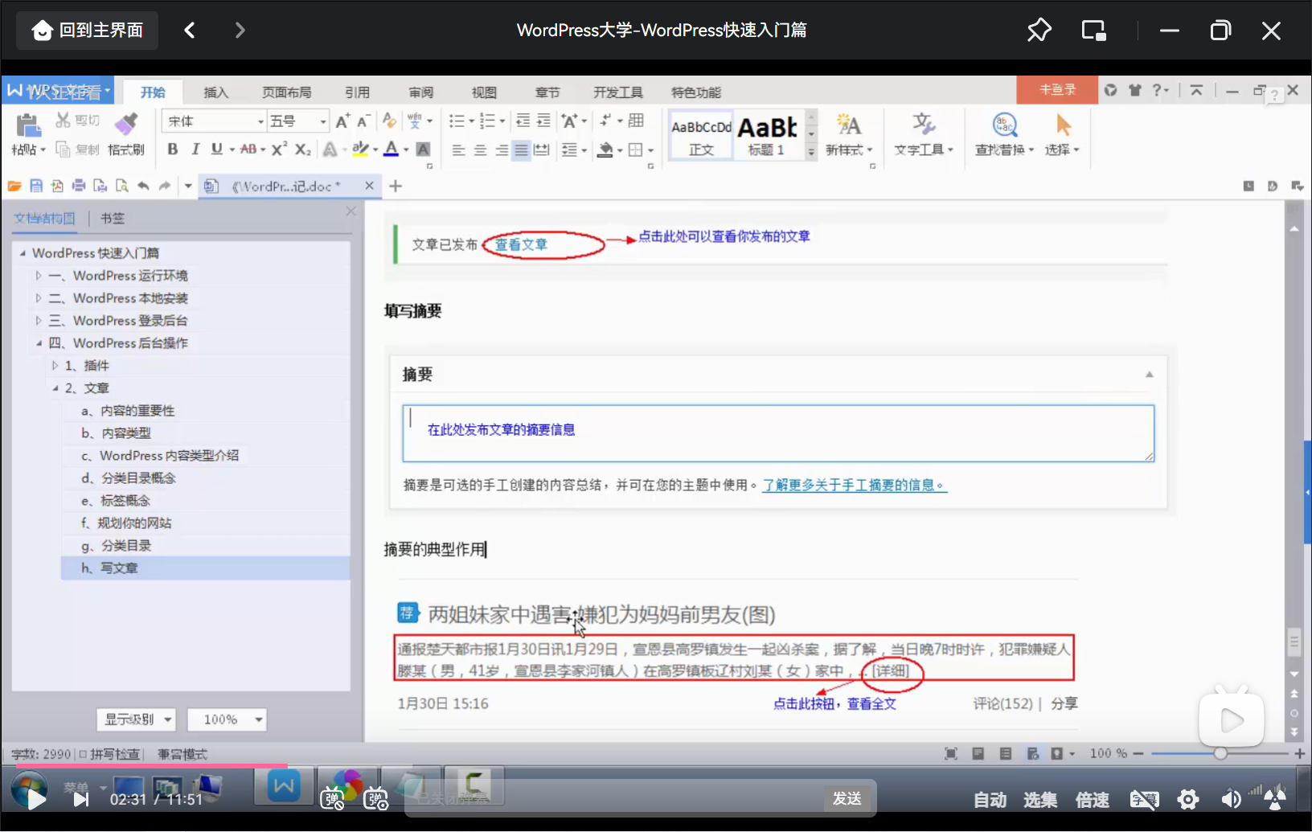1312x832 pixels.
Task: Apply subscript formatting
Action: click(x=302, y=150)
